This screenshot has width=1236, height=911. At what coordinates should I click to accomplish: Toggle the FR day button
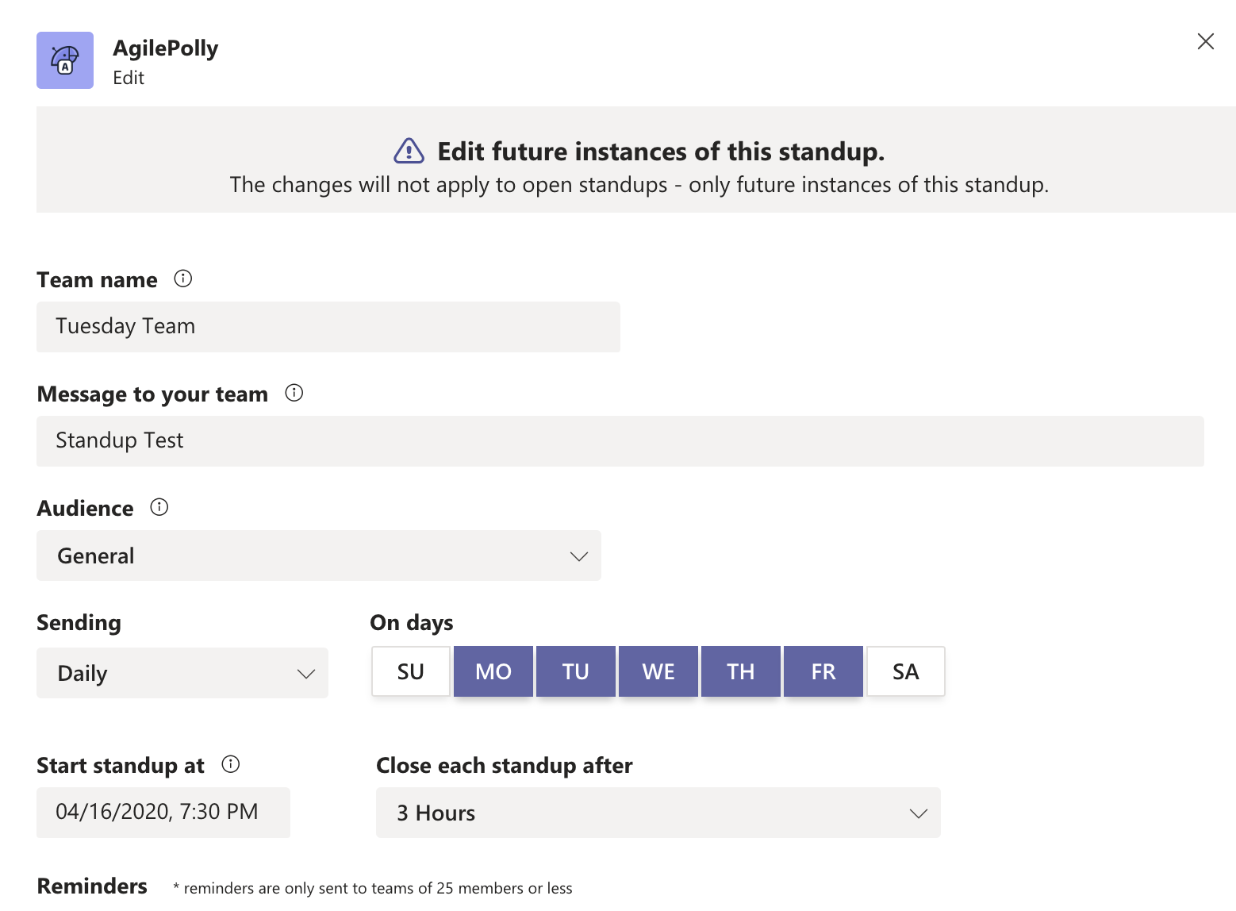pos(823,671)
